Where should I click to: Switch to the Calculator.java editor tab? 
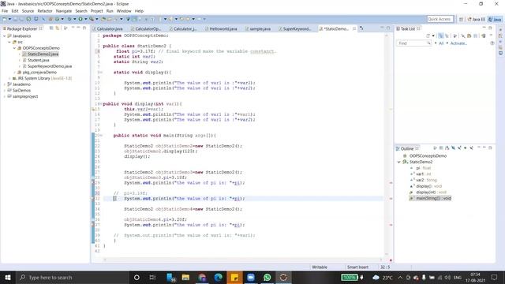pos(107,28)
